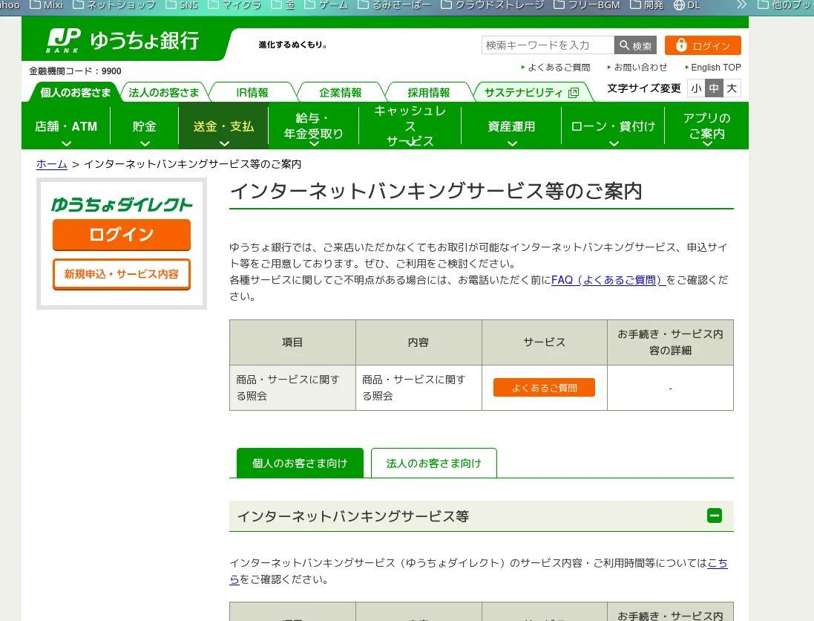Collapse the インターネットバンキングサービス等 section minus icon
The image size is (814, 621).
[x=714, y=516]
